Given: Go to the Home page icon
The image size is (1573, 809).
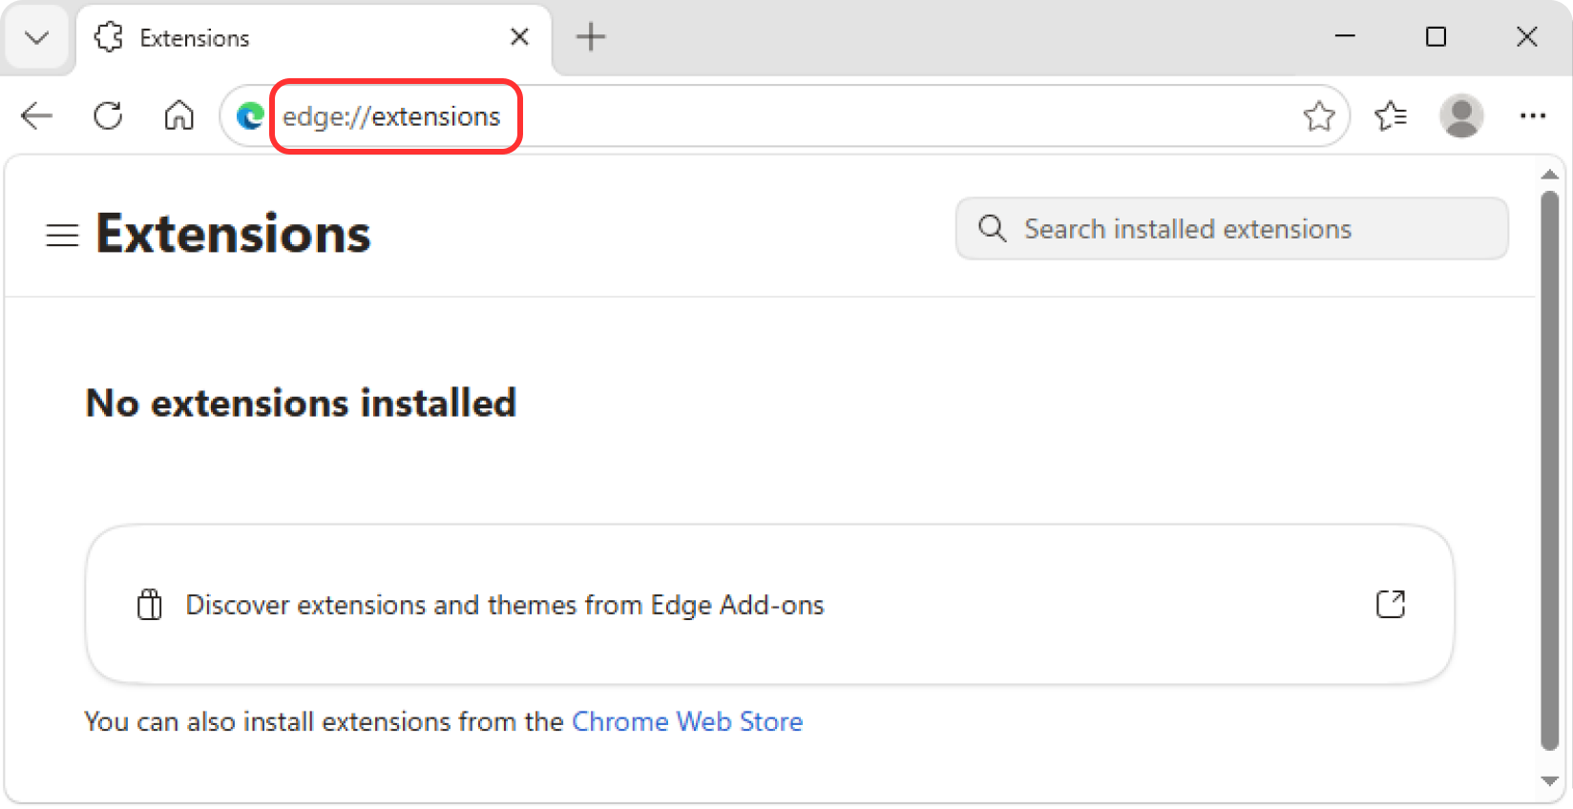Looking at the screenshot, I should click(x=178, y=116).
